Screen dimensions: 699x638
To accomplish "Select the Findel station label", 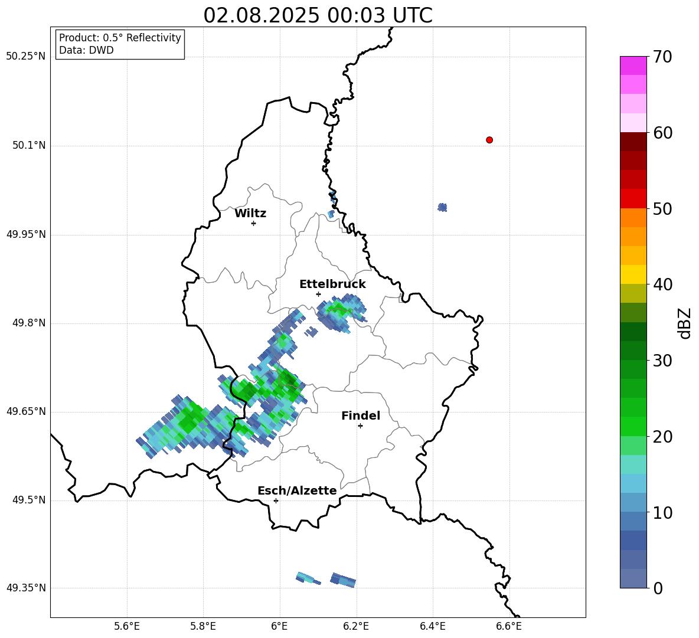I will coord(361,415).
